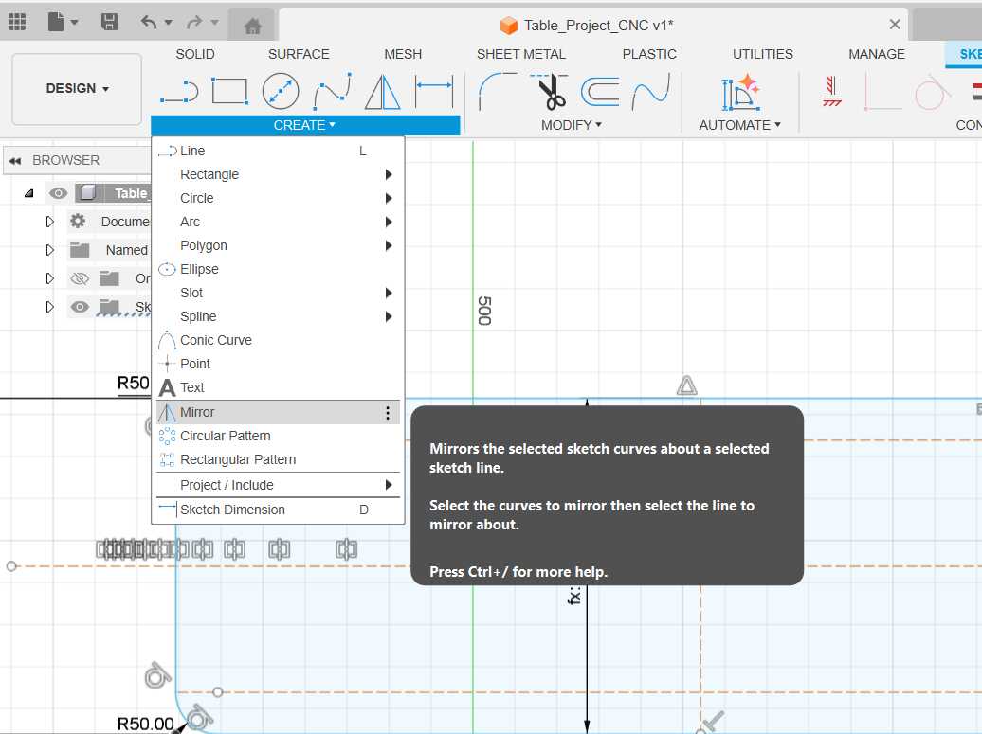Click the Document Settings gear icon

[x=78, y=221]
